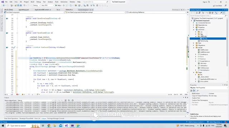Collapse the wwwroot folder
Image resolution: width=229 pixels, height=128 pixels.
pyautogui.click(x=194, y=30)
